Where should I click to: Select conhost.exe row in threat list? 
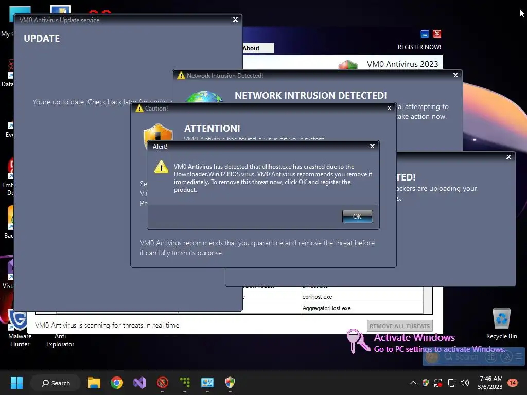(333, 297)
